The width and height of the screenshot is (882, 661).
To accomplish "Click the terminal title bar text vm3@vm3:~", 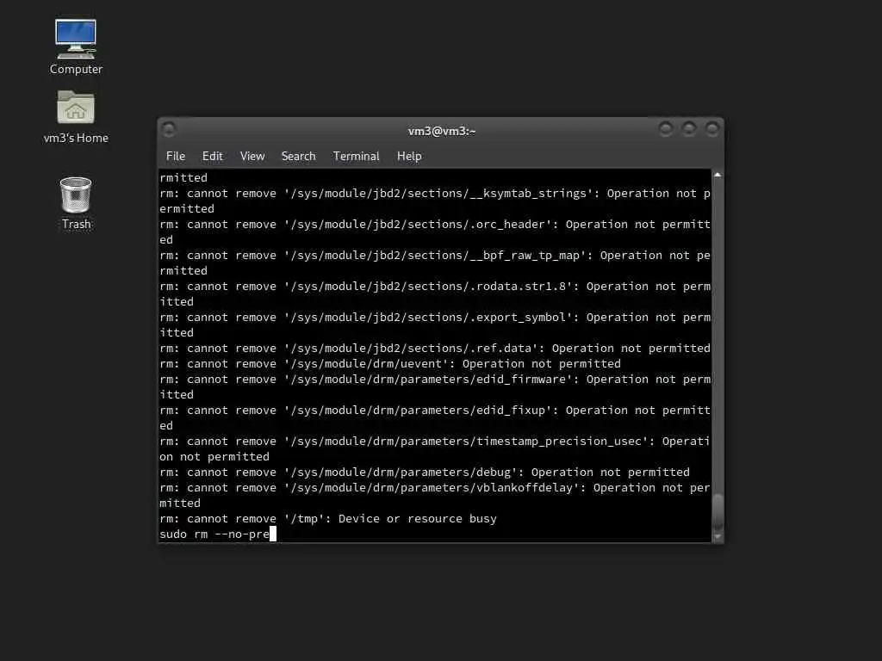I will 442,131.
